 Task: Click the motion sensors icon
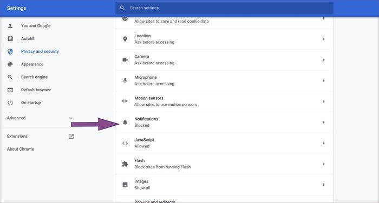pos(125,101)
